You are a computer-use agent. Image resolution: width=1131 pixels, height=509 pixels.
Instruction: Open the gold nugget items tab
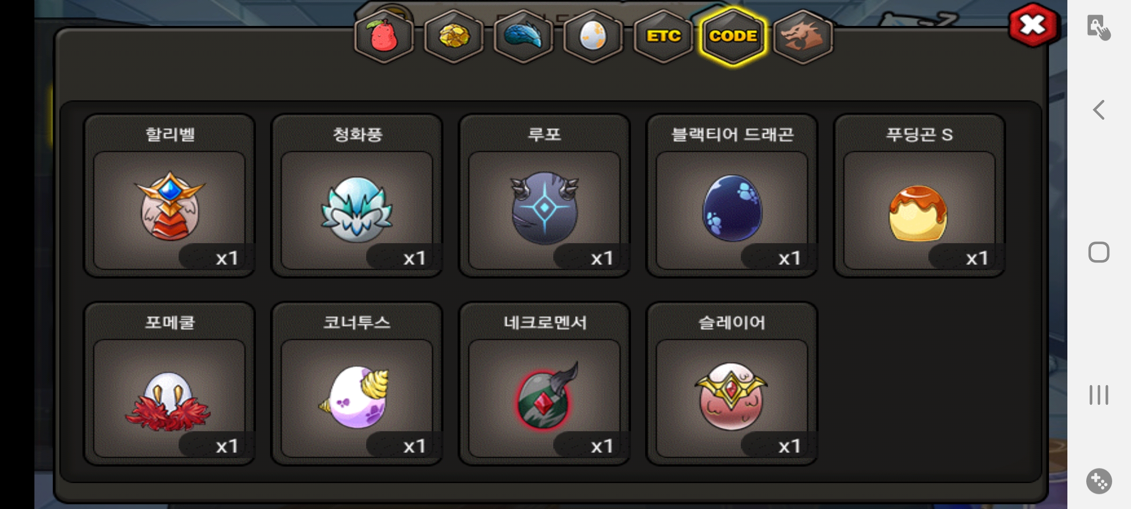coord(453,36)
